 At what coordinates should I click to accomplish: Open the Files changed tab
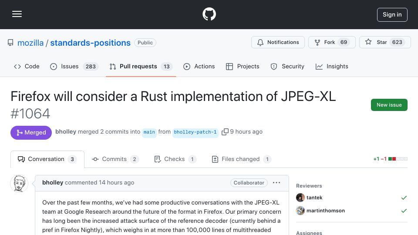tap(241, 159)
